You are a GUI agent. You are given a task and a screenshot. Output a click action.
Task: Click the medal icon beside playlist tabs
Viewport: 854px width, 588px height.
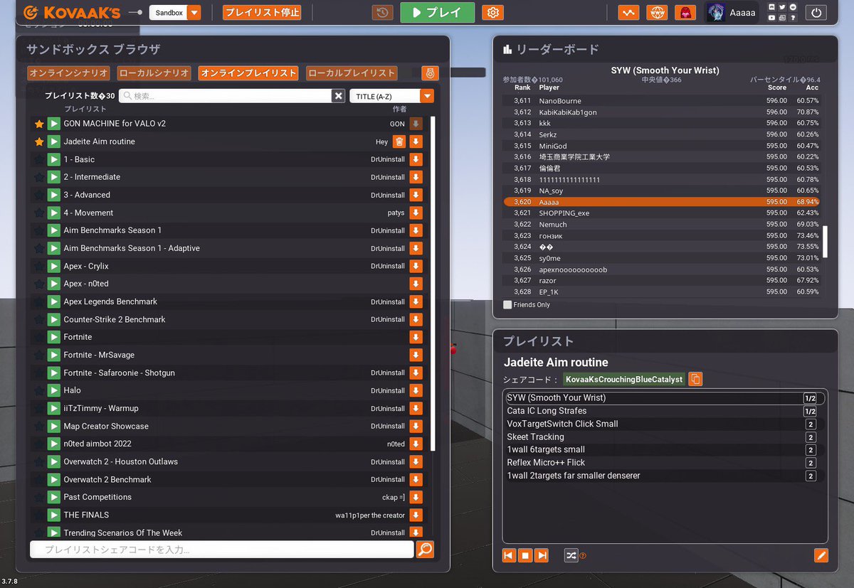429,73
